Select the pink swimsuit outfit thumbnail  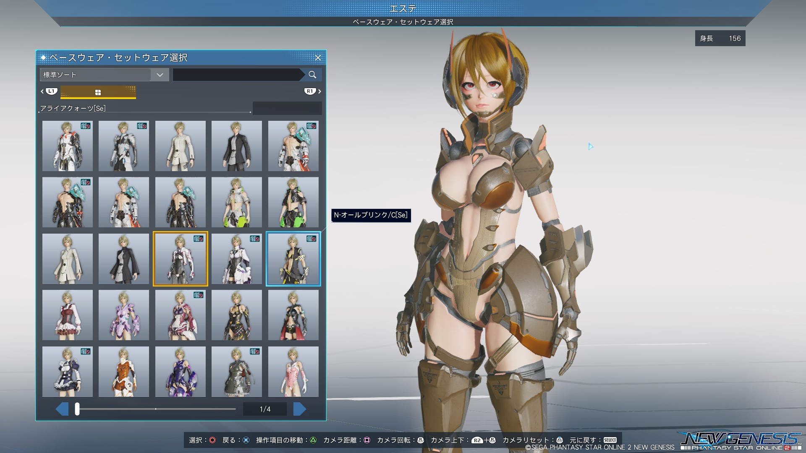293,372
